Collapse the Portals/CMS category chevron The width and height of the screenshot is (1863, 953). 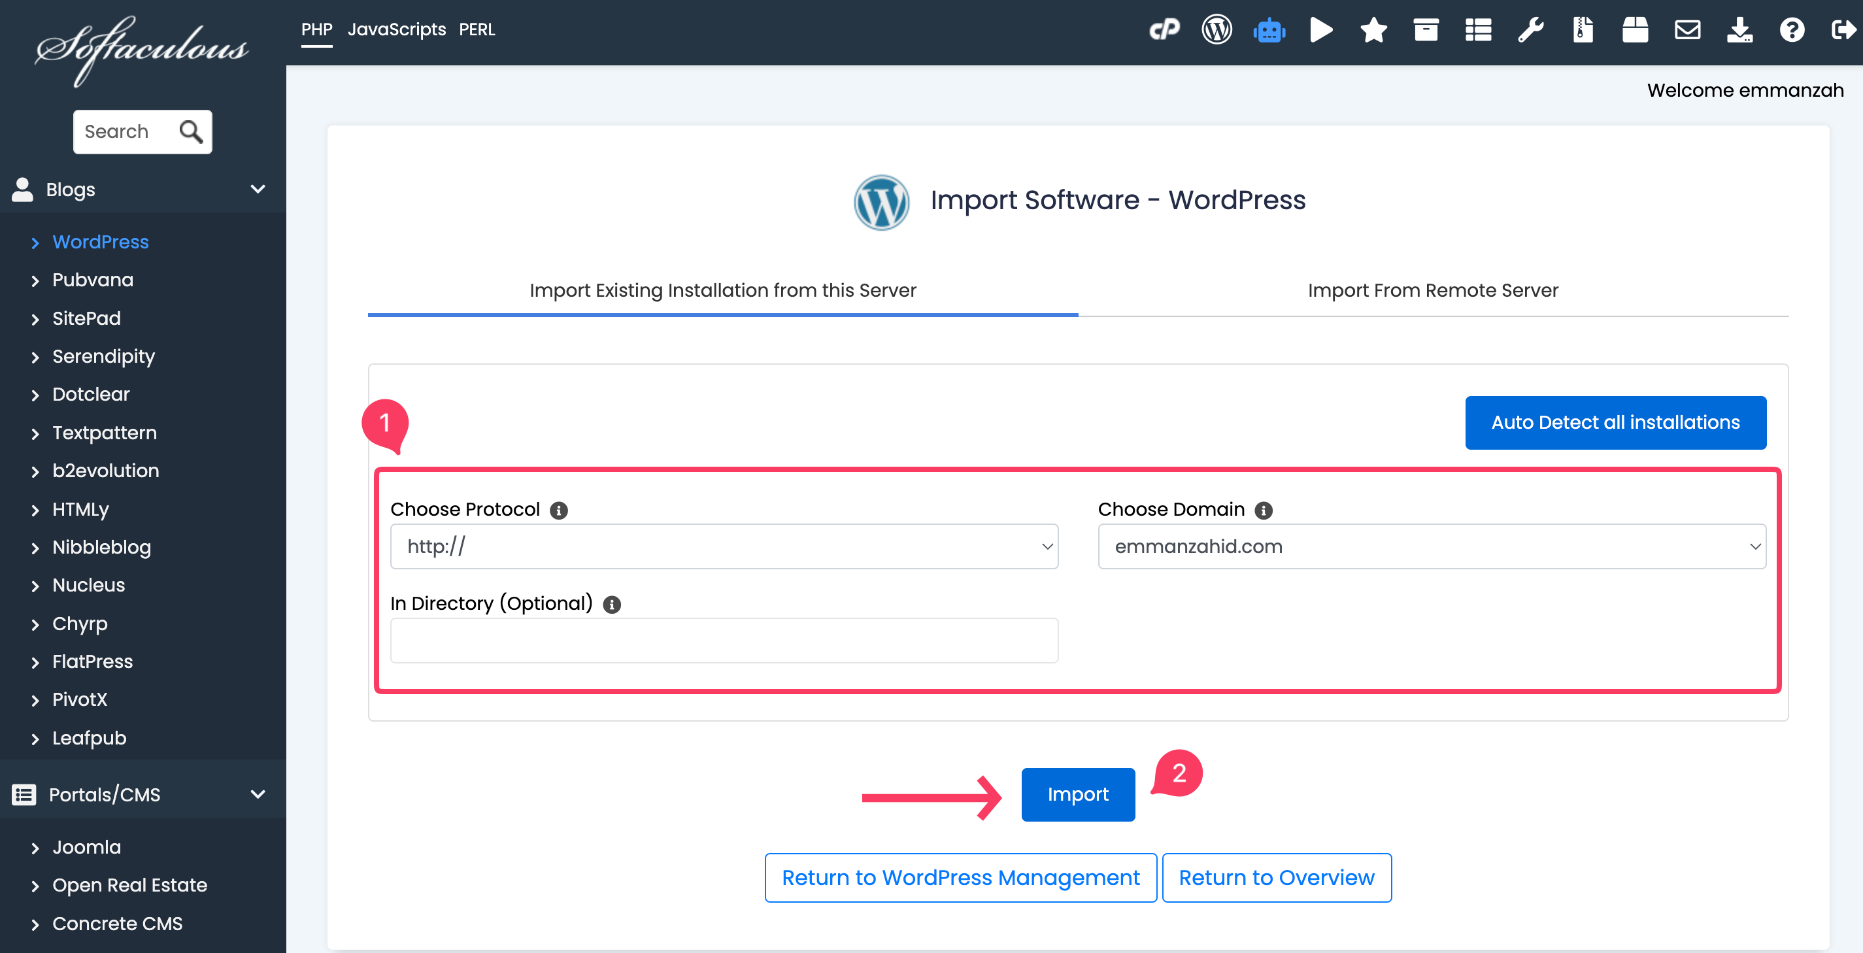[258, 794]
